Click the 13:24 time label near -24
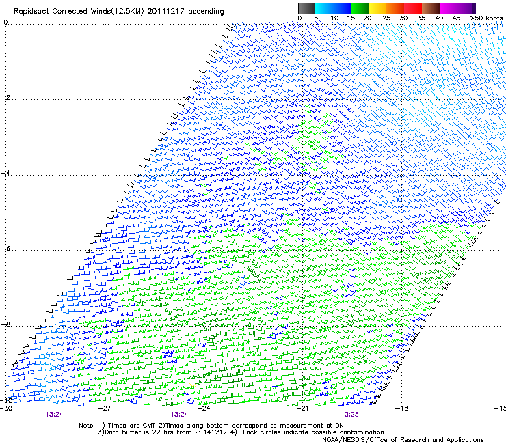The height and width of the screenshot is (444, 506). (x=180, y=415)
